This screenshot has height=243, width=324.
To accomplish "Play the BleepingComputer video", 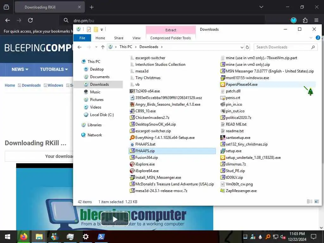I will click(115, 219).
